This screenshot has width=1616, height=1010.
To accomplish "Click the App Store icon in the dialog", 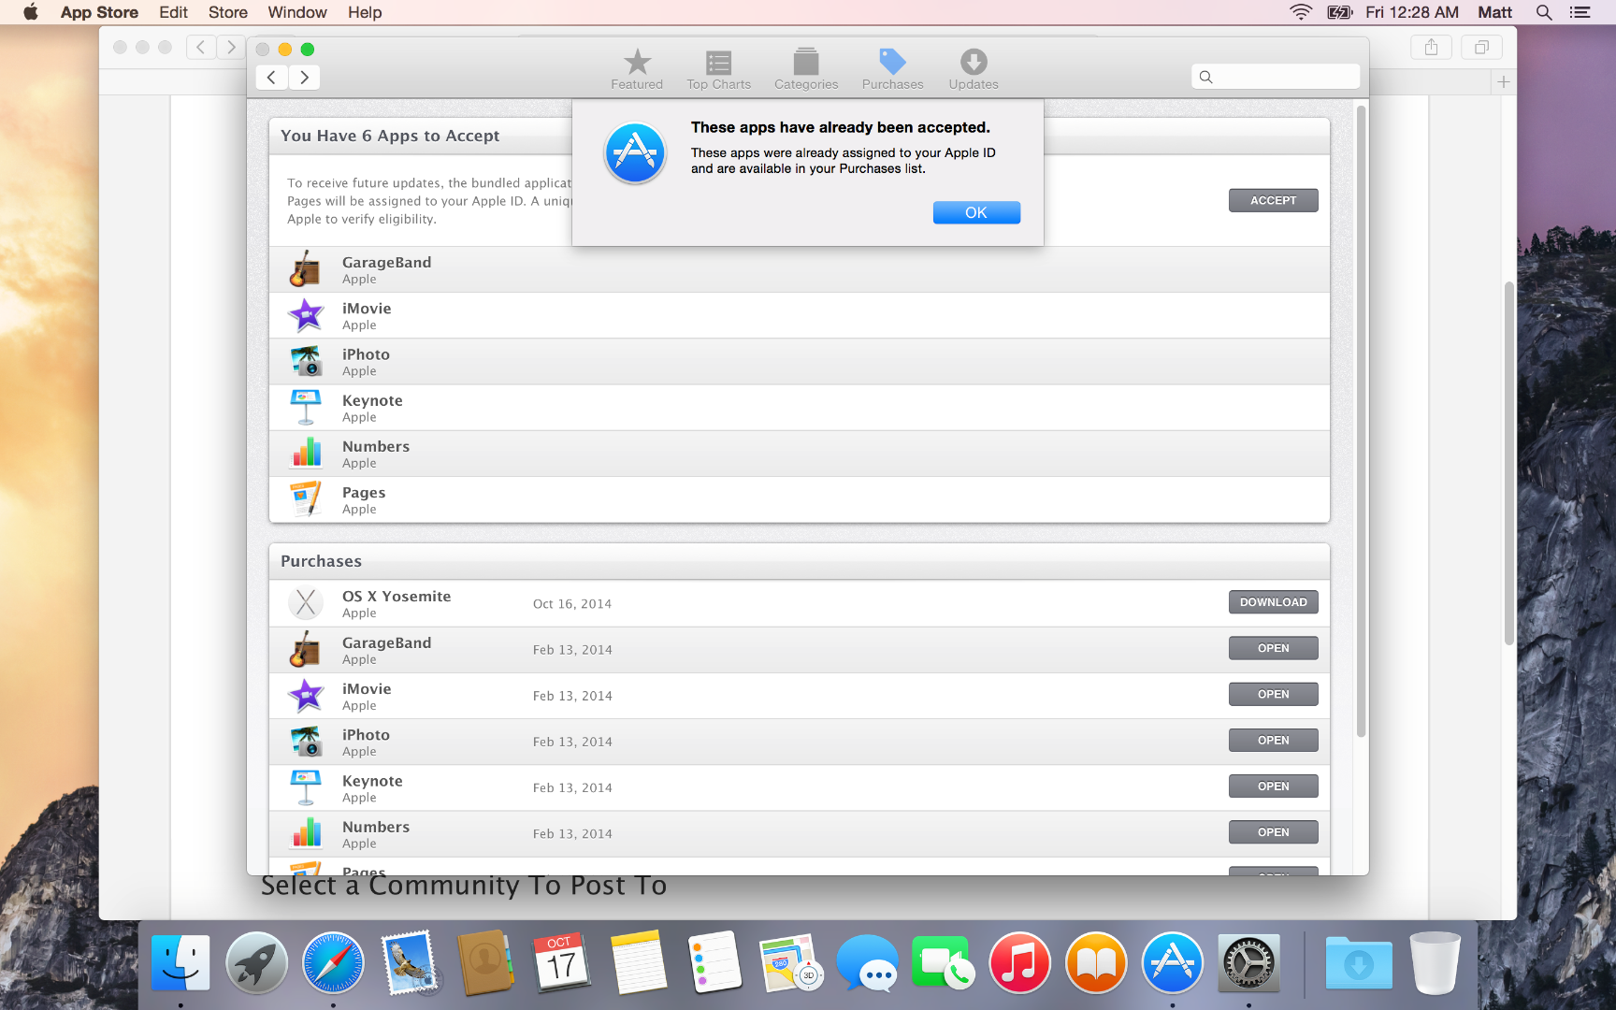I will (635, 153).
